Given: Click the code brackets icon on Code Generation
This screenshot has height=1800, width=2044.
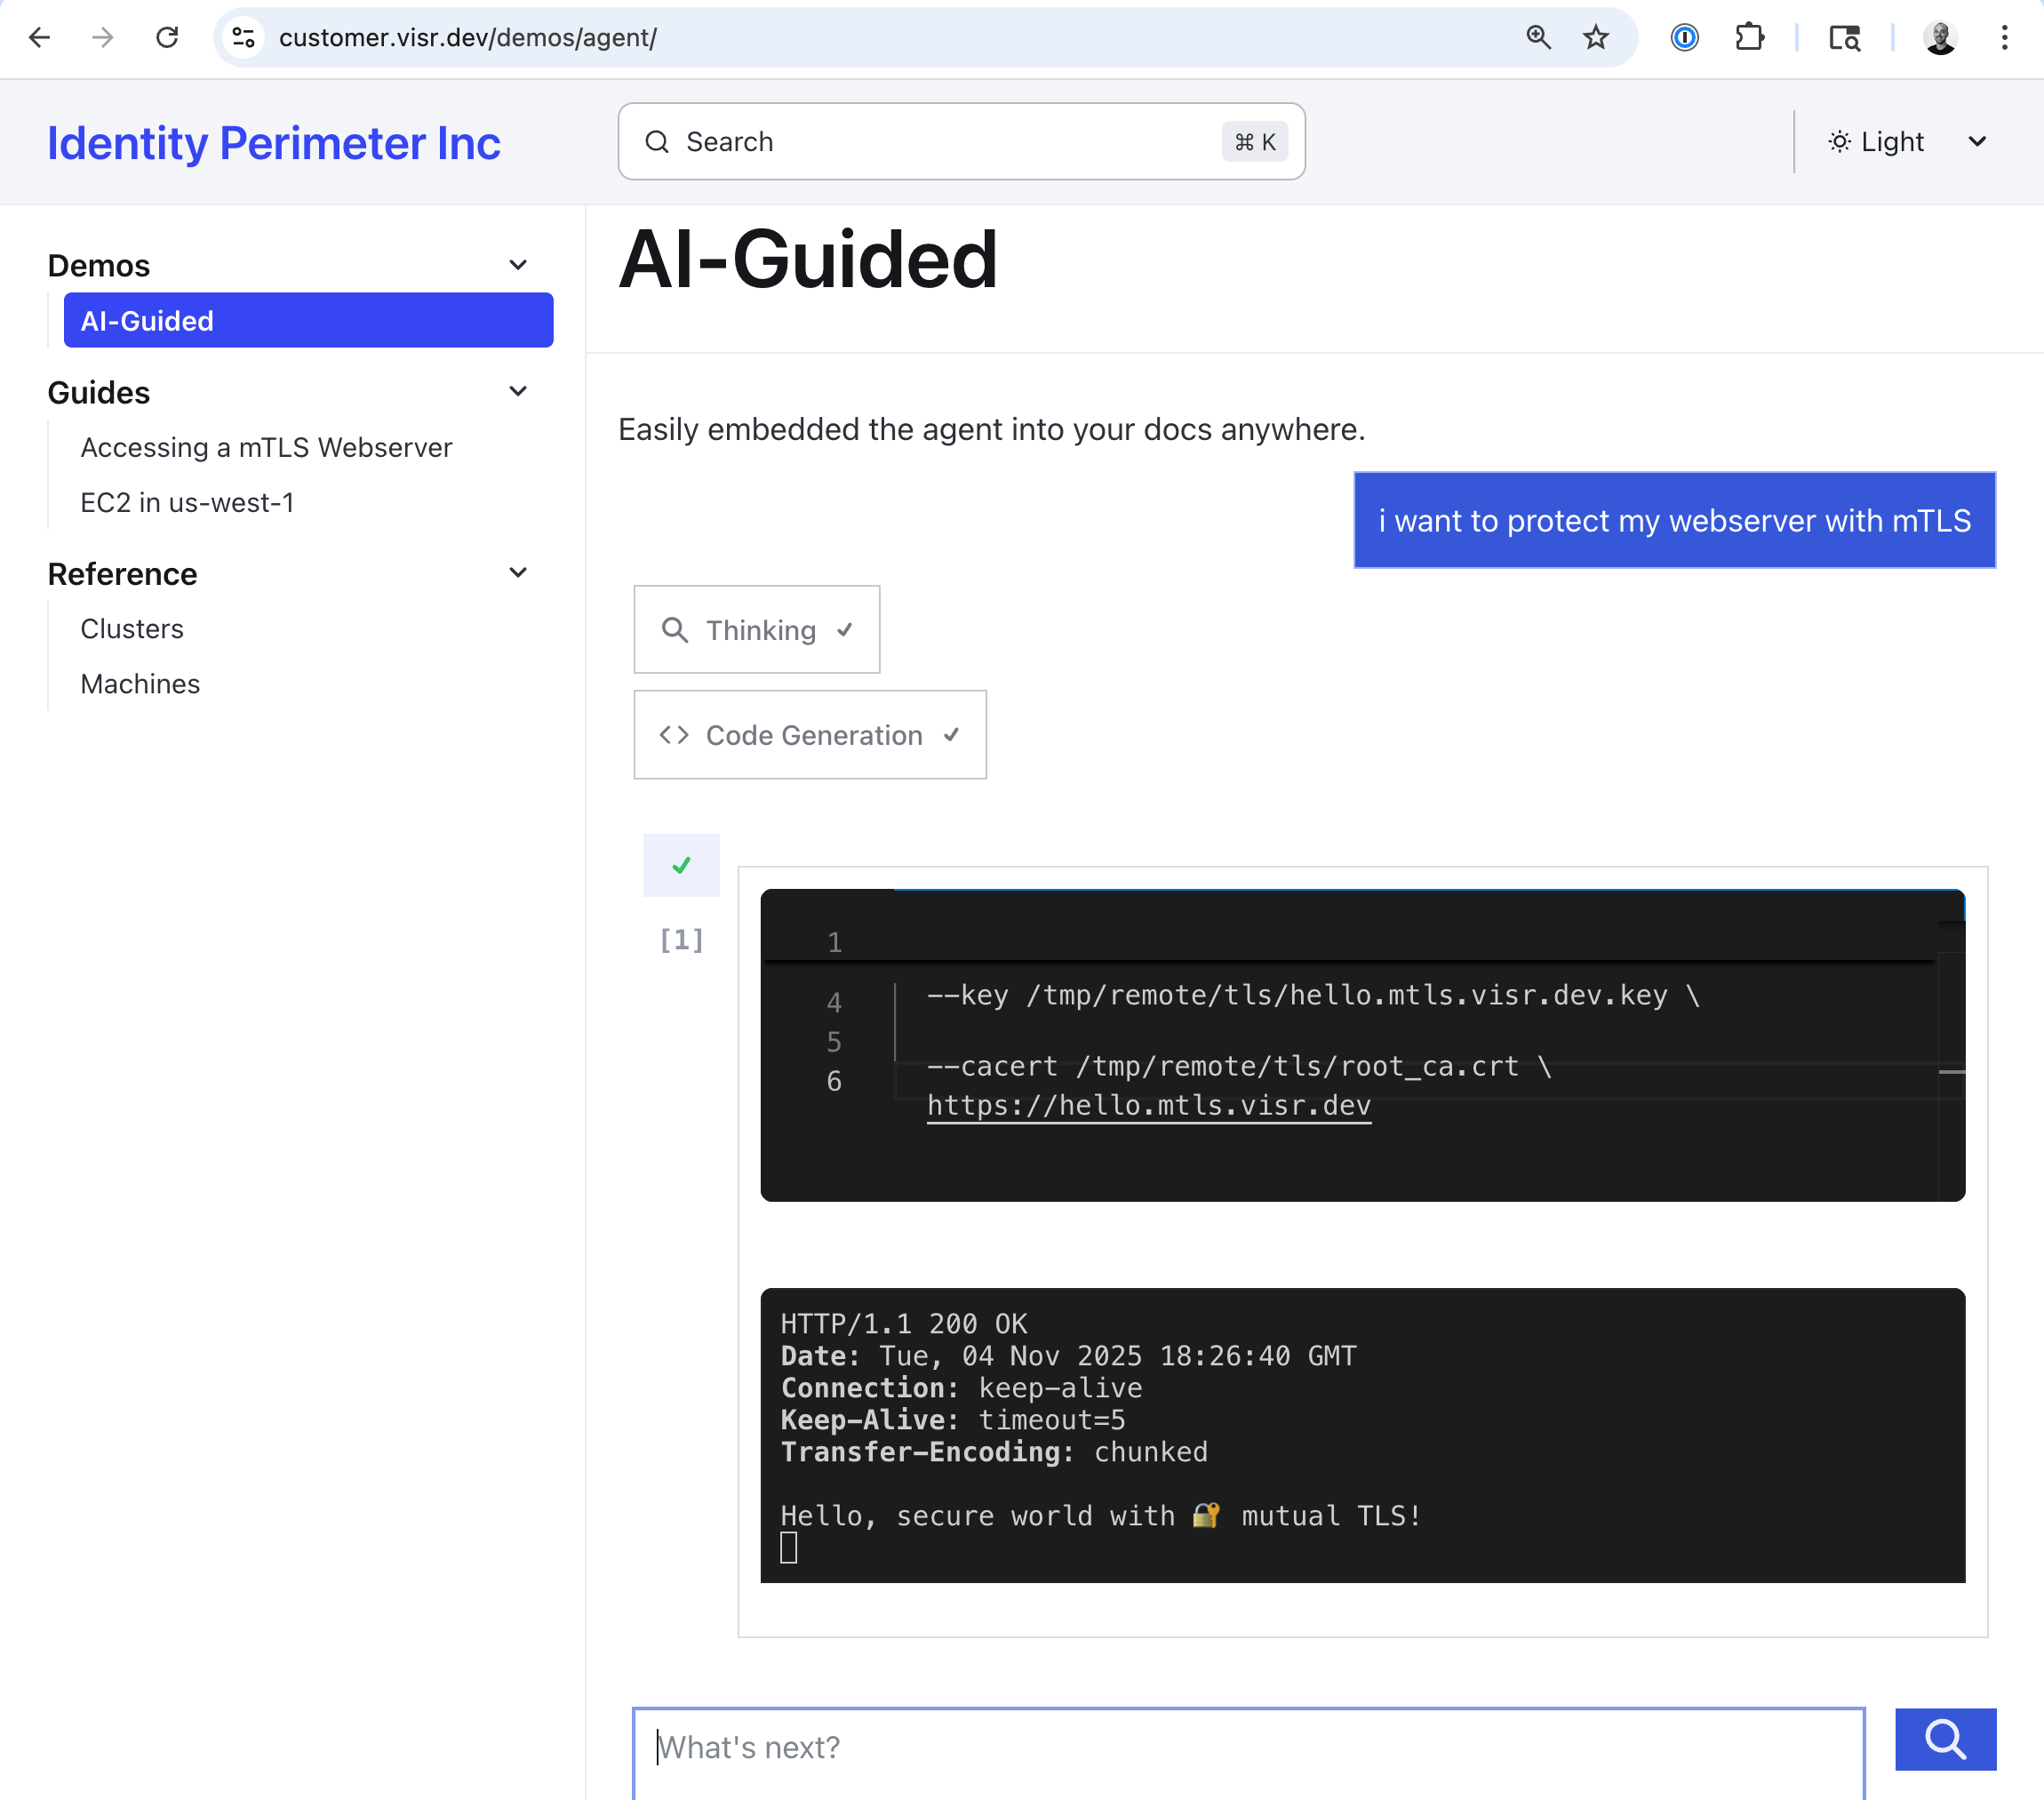Looking at the screenshot, I should click(x=675, y=735).
